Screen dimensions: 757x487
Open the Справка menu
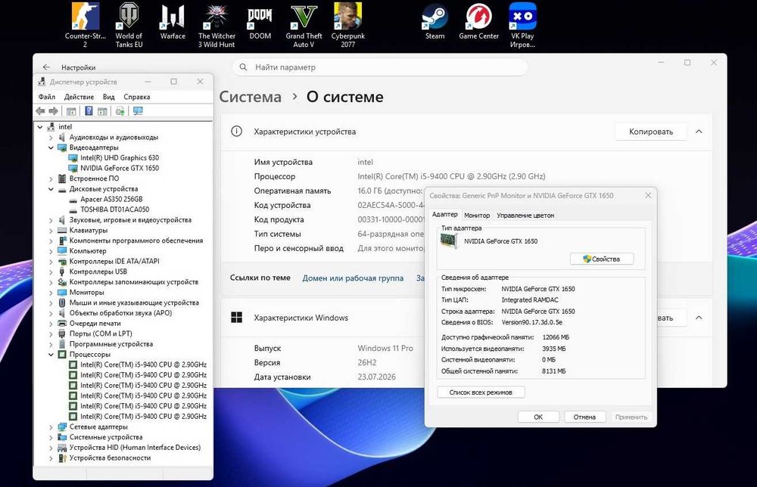(x=136, y=97)
